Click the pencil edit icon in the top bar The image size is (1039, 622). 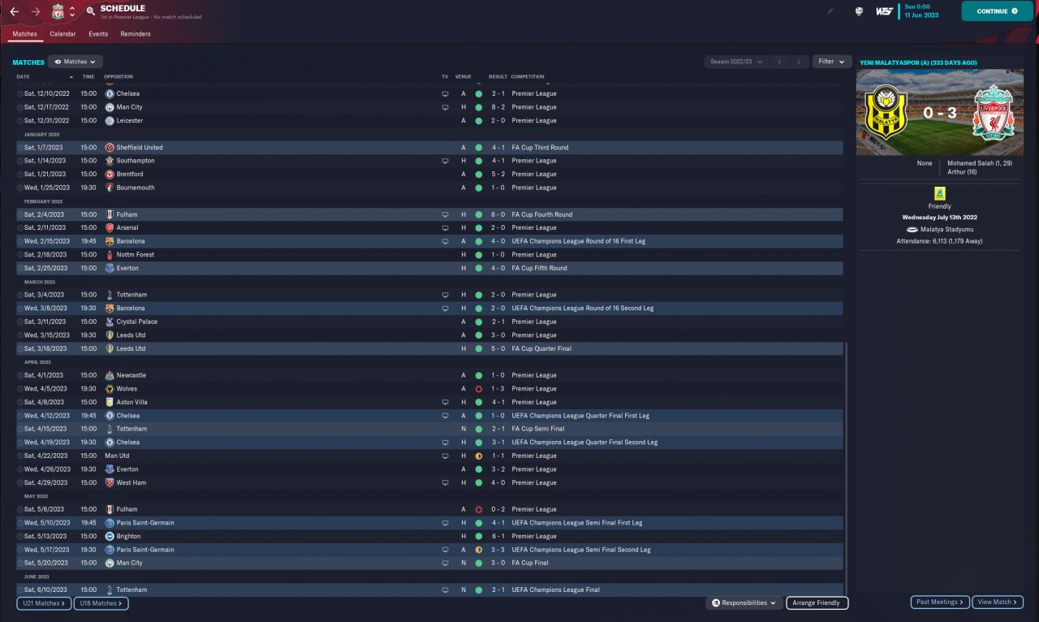[830, 11]
